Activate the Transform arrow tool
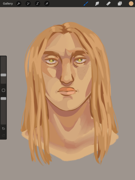 [47, 3]
